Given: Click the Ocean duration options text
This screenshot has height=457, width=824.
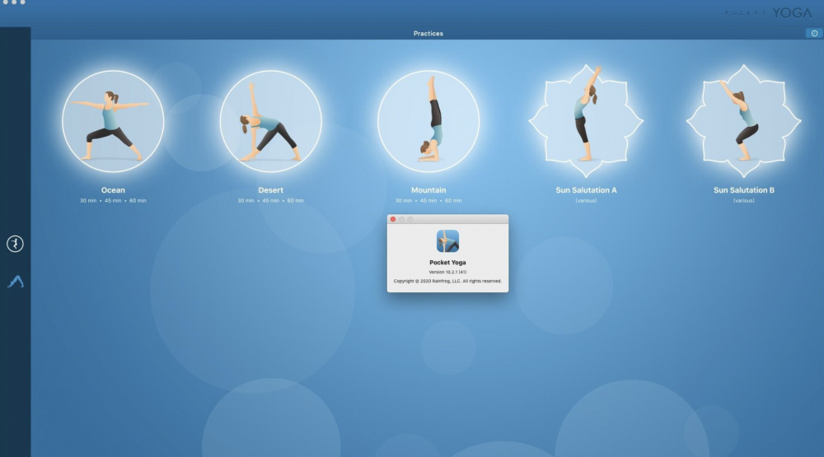Looking at the screenshot, I should click(x=113, y=201).
